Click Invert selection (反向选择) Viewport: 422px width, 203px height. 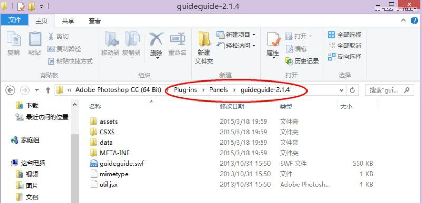[x=344, y=57]
